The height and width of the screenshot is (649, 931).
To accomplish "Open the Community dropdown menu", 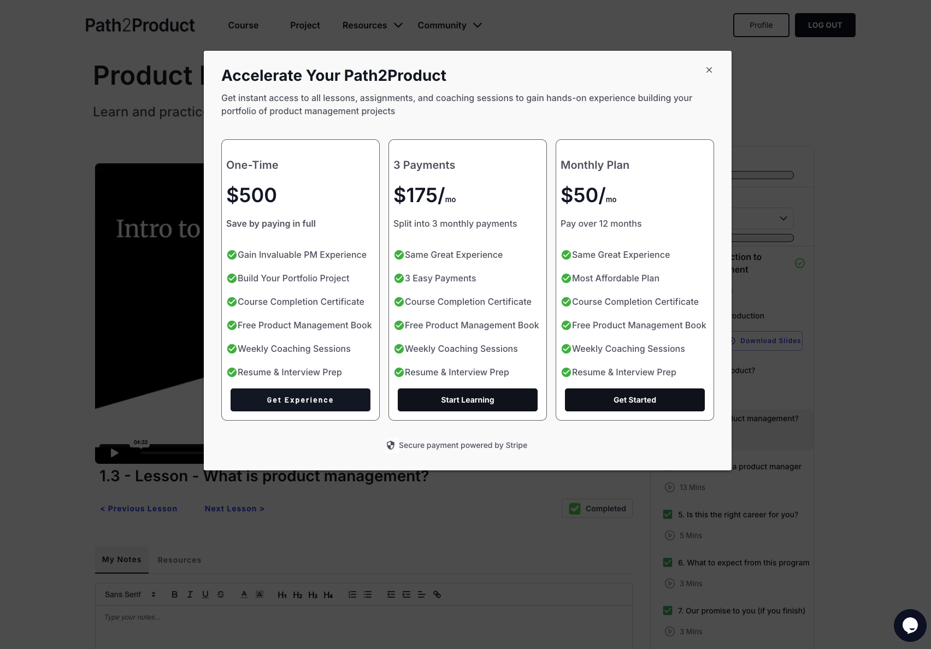I will click(x=450, y=25).
